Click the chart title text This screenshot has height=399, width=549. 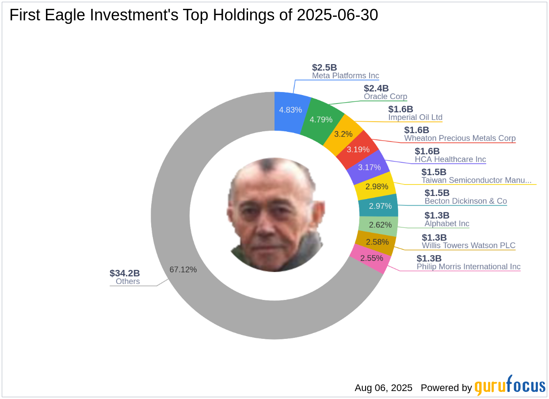(194, 15)
